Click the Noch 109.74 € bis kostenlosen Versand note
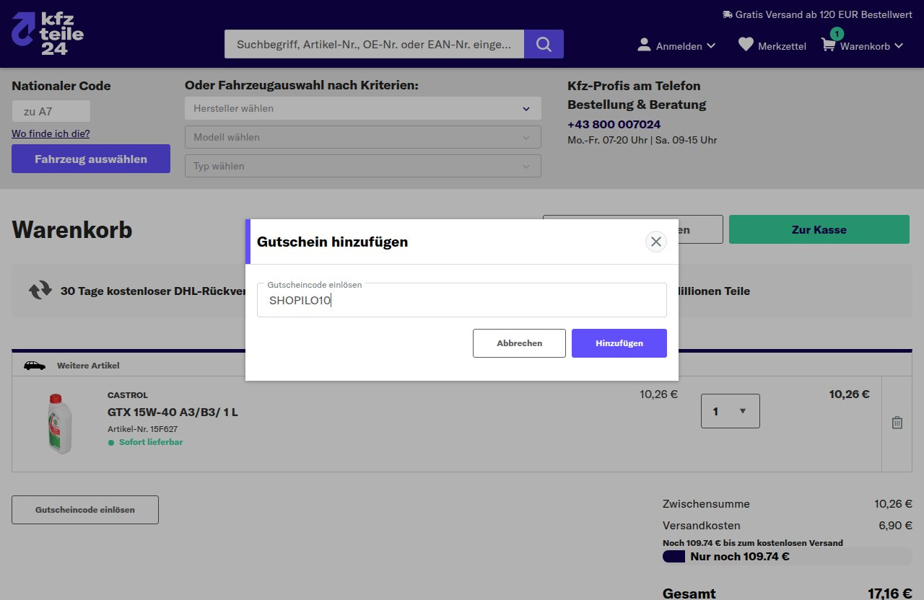The image size is (924, 600). [753, 543]
